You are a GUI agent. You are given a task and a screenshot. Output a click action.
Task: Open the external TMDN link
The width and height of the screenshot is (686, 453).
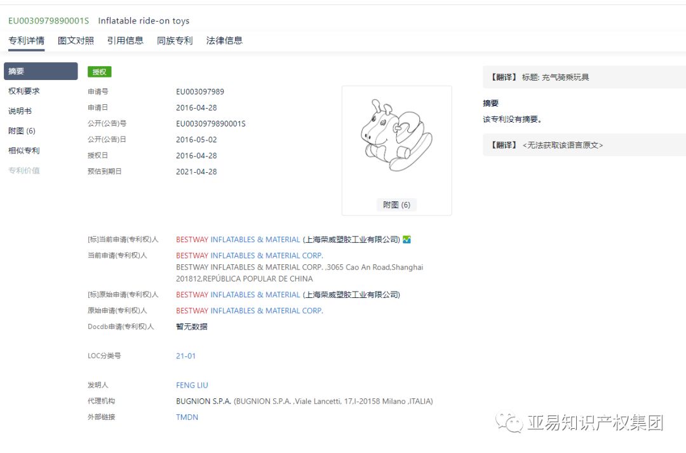187,417
